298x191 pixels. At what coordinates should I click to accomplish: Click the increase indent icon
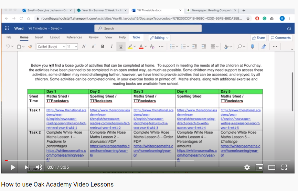204,46
